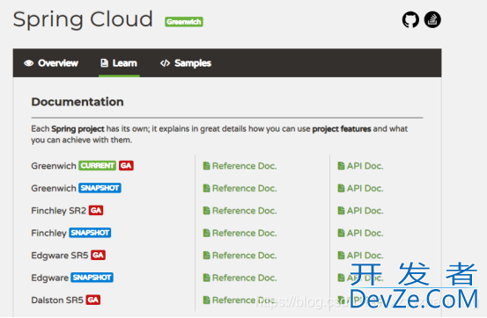
Task: Click the GA badge beside Finchley SR2
Action: click(96, 211)
